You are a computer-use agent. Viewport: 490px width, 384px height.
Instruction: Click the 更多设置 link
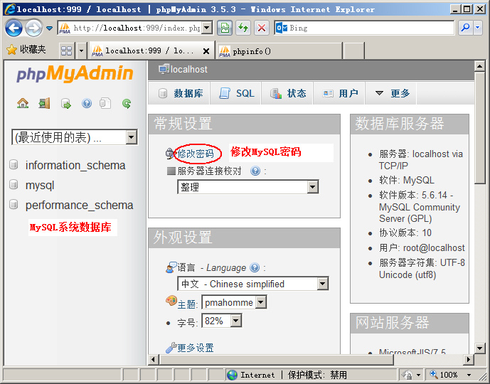196,348
